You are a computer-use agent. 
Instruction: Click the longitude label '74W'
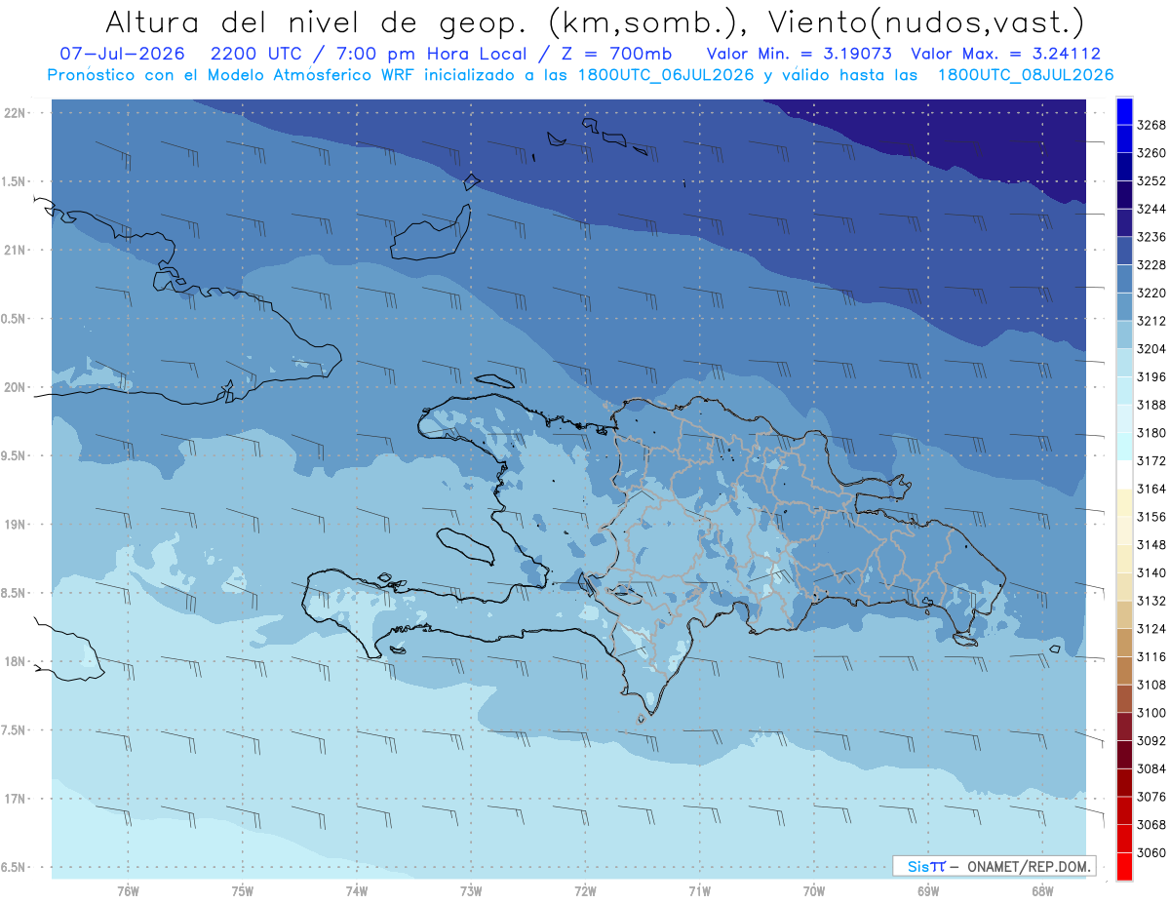coord(357,890)
